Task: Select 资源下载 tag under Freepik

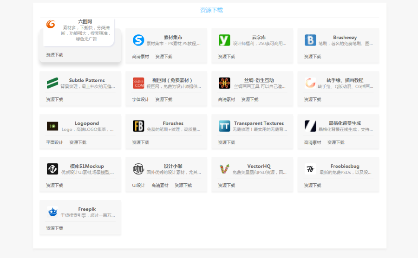Action: 55,228
